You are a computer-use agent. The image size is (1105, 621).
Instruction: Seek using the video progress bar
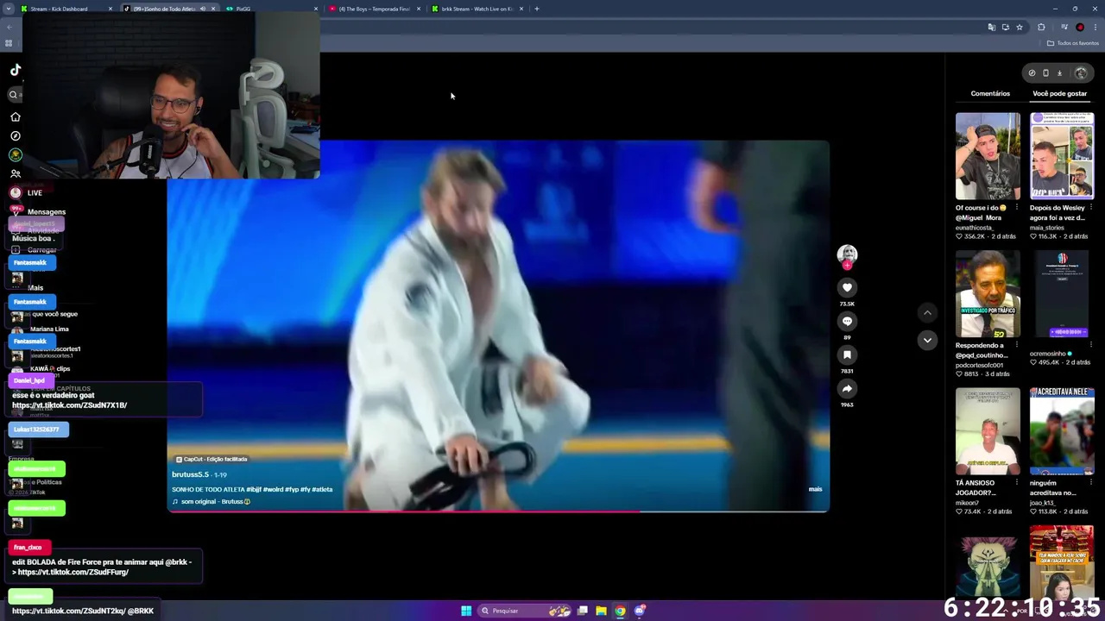point(498,511)
